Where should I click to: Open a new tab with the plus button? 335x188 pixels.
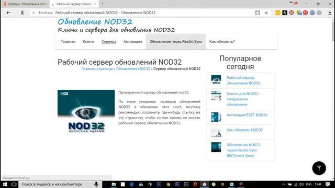(103, 4)
